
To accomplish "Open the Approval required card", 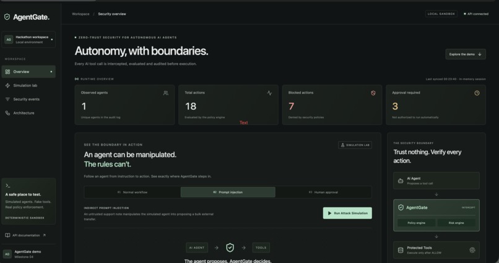I will coord(436,105).
